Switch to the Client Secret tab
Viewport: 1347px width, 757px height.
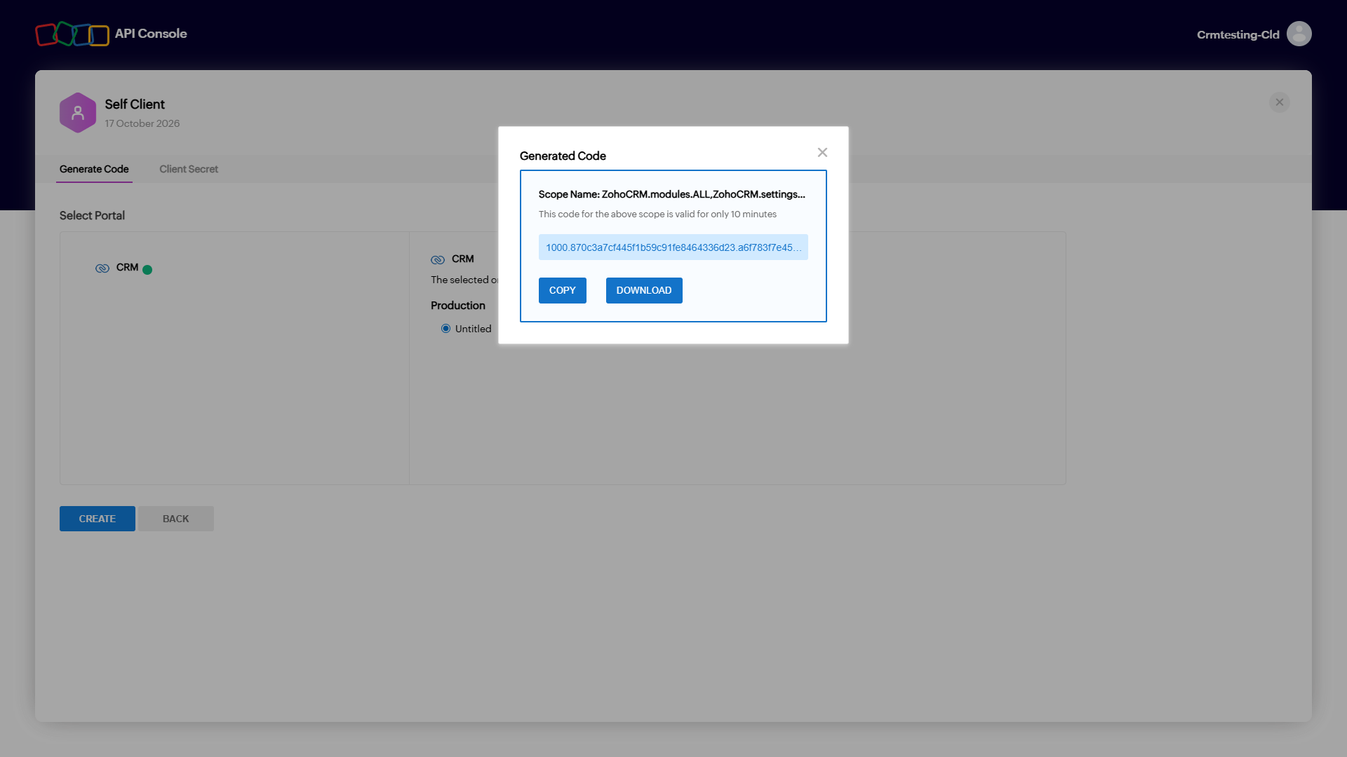pos(189,169)
